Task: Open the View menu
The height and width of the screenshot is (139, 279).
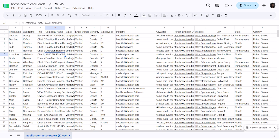Action: click(28, 8)
